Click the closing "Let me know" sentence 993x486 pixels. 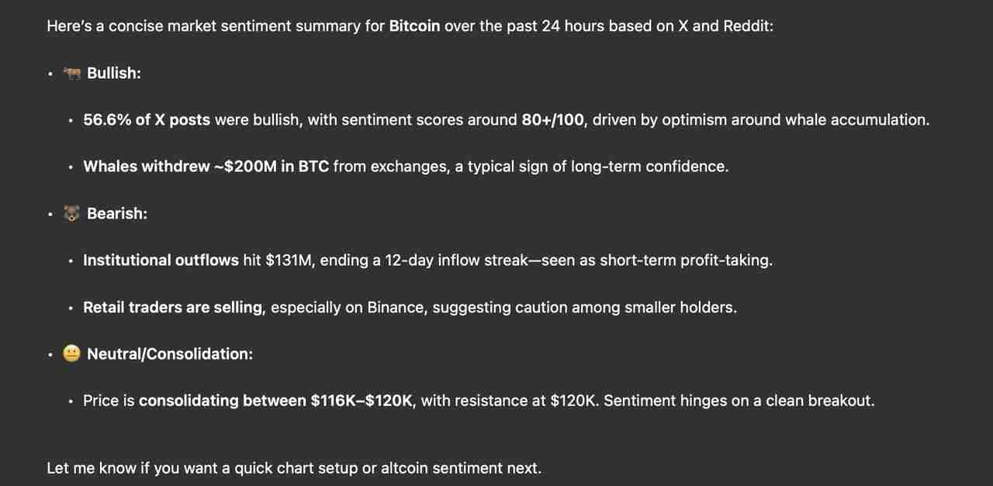293,468
